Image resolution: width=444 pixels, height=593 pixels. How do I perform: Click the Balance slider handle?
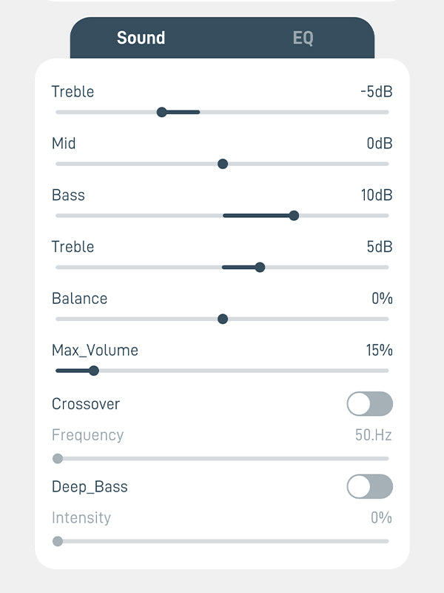223,319
